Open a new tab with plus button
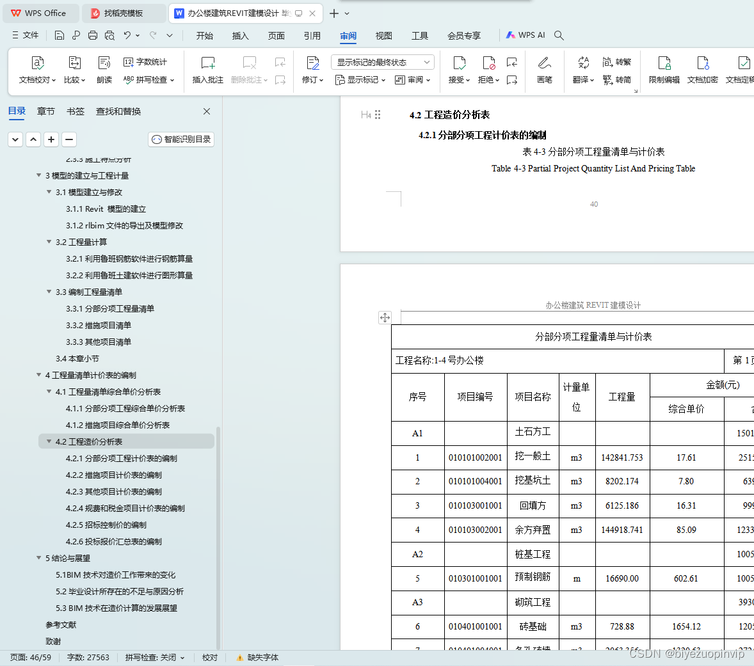This screenshot has width=754, height=666. [x=334, y=13]
